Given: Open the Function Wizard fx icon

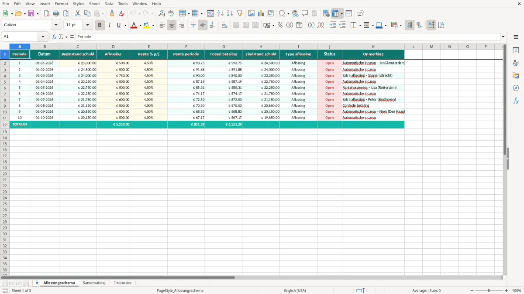Looking at the screenshot, I should click(x=54, y=37).
